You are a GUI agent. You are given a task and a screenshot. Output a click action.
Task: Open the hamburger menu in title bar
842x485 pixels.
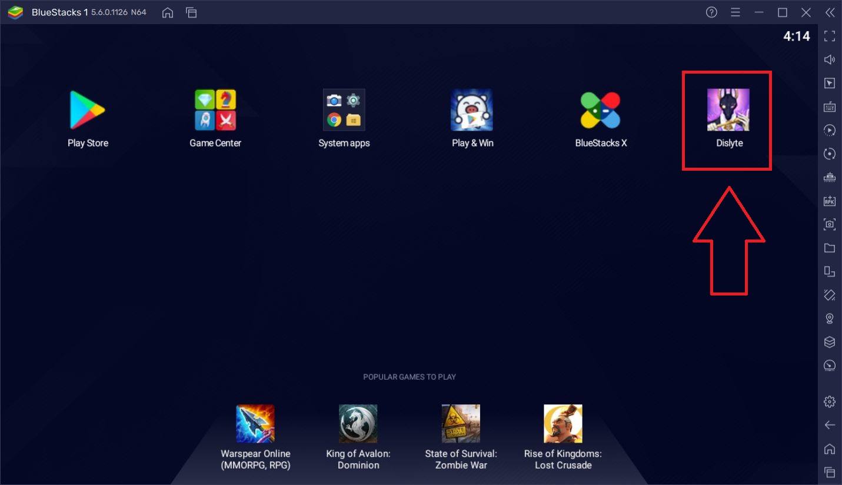[x=735, y=12]
